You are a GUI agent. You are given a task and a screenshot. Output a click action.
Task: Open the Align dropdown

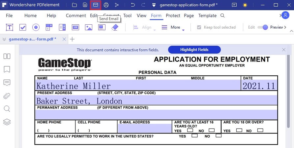(145, 28)
